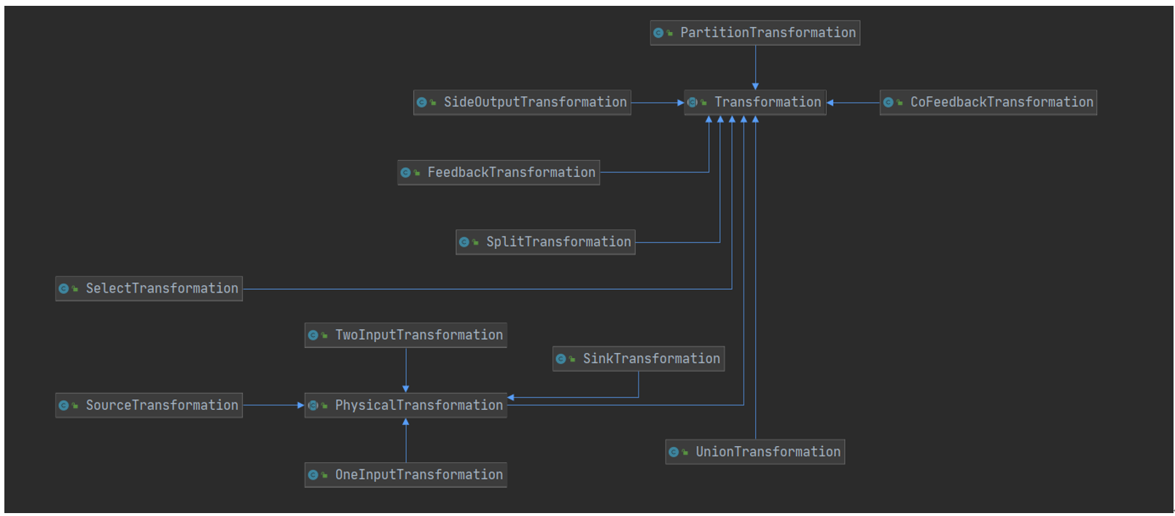Click the class icon beside TwoInputTransformation
This screenshot has height=516, width=1175.
[x=313, y=336]
